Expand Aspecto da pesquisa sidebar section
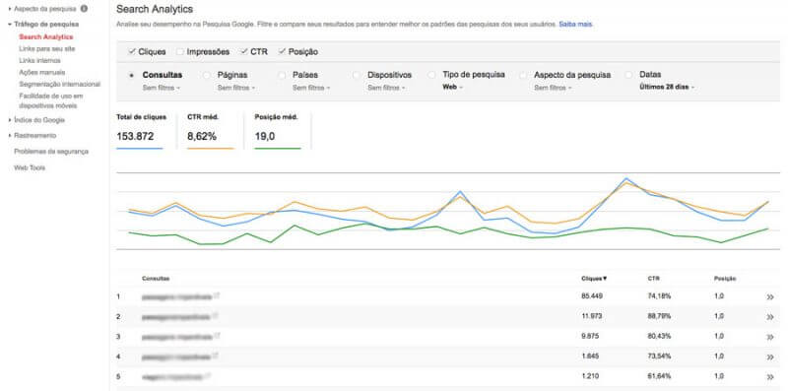The image size is (788, 391). point(45,9)
